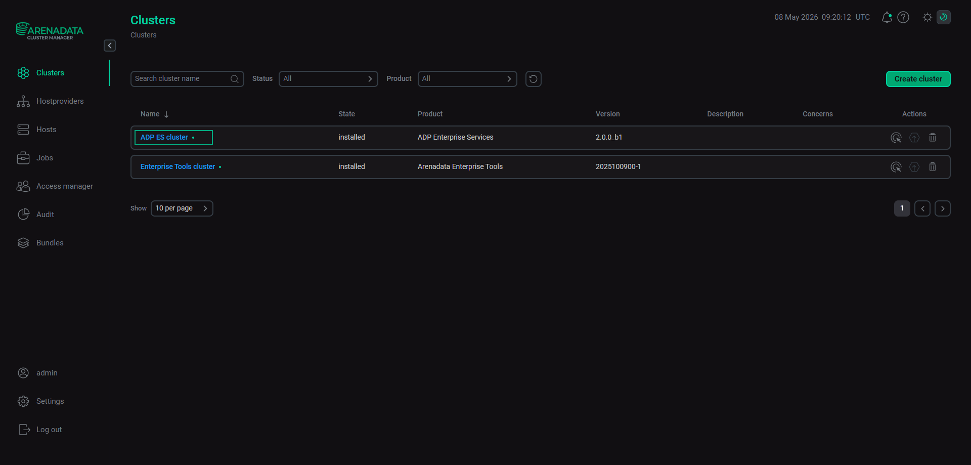Click the version 2.0.0_b1 cell
The image size is (971, 465).
pyautogui.click(x=609, y=138)
